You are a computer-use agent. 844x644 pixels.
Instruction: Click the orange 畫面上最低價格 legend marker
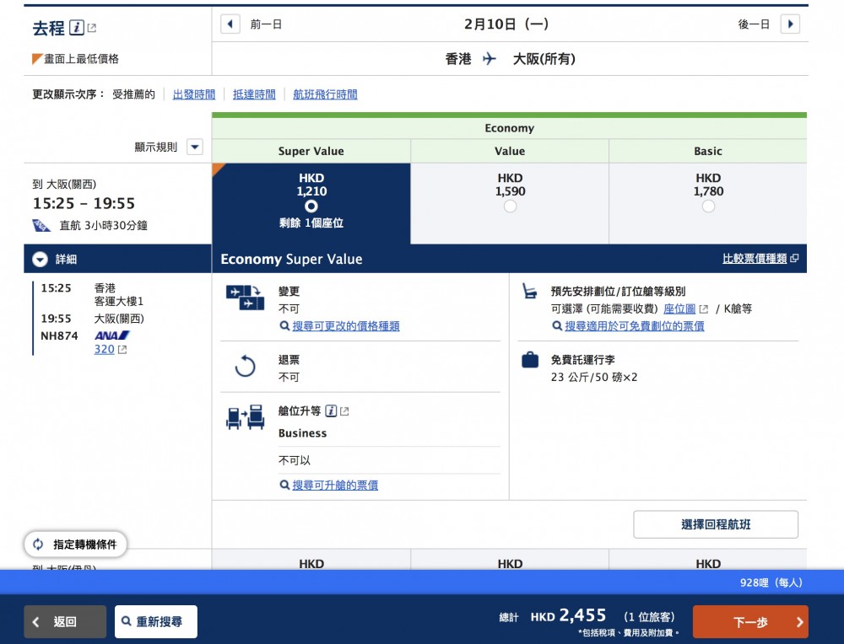[x=37, y=59]
